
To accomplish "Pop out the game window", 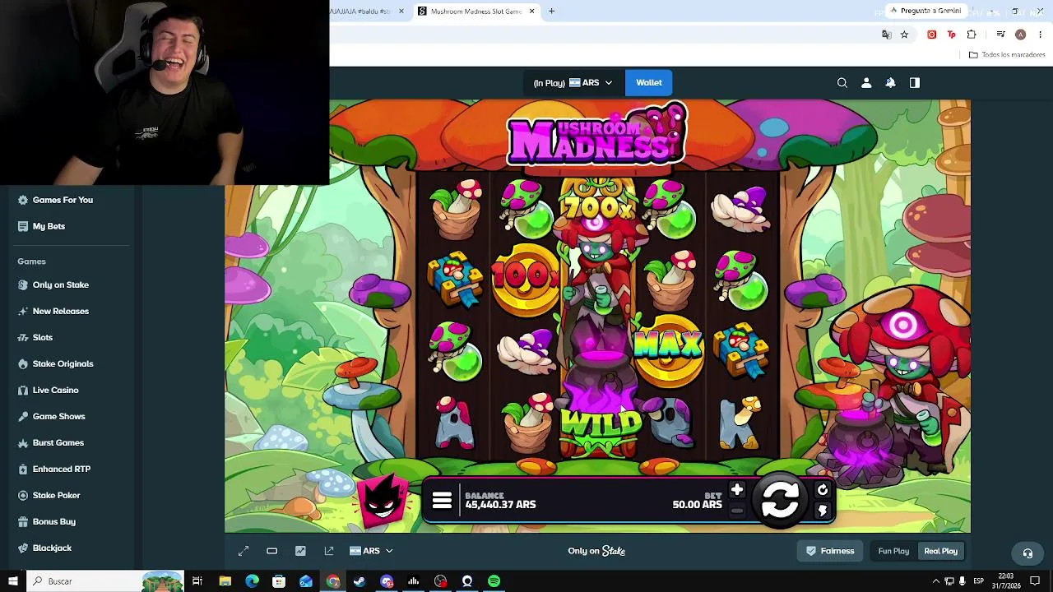I will coord(329,551).
